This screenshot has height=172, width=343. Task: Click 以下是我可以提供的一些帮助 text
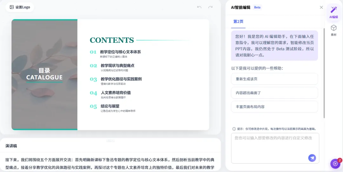tap(257, 68)
